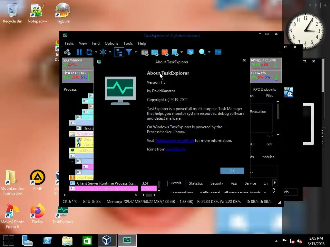This screenshot has width=330, height=247.
Task: Toggle the process tree view toolbar button
Action: coord(119,52)
